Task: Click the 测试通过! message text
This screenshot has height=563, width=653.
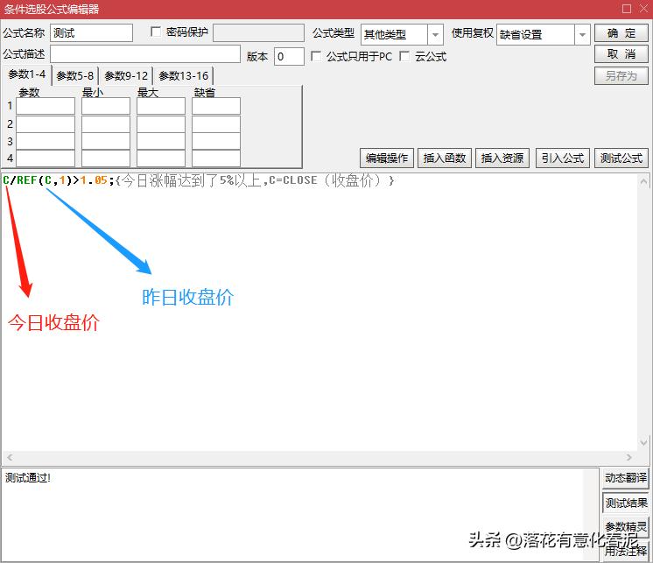Action: 28,478
